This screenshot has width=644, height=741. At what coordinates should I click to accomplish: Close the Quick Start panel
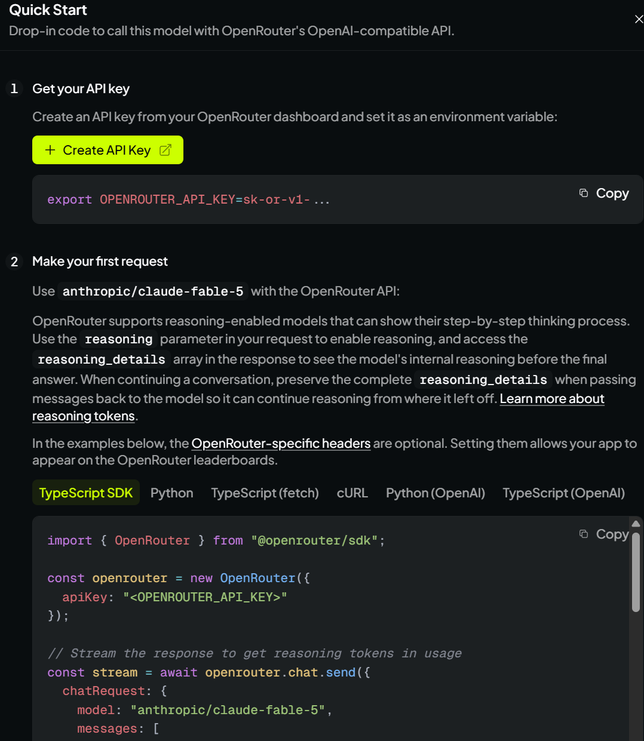(639, 19)
